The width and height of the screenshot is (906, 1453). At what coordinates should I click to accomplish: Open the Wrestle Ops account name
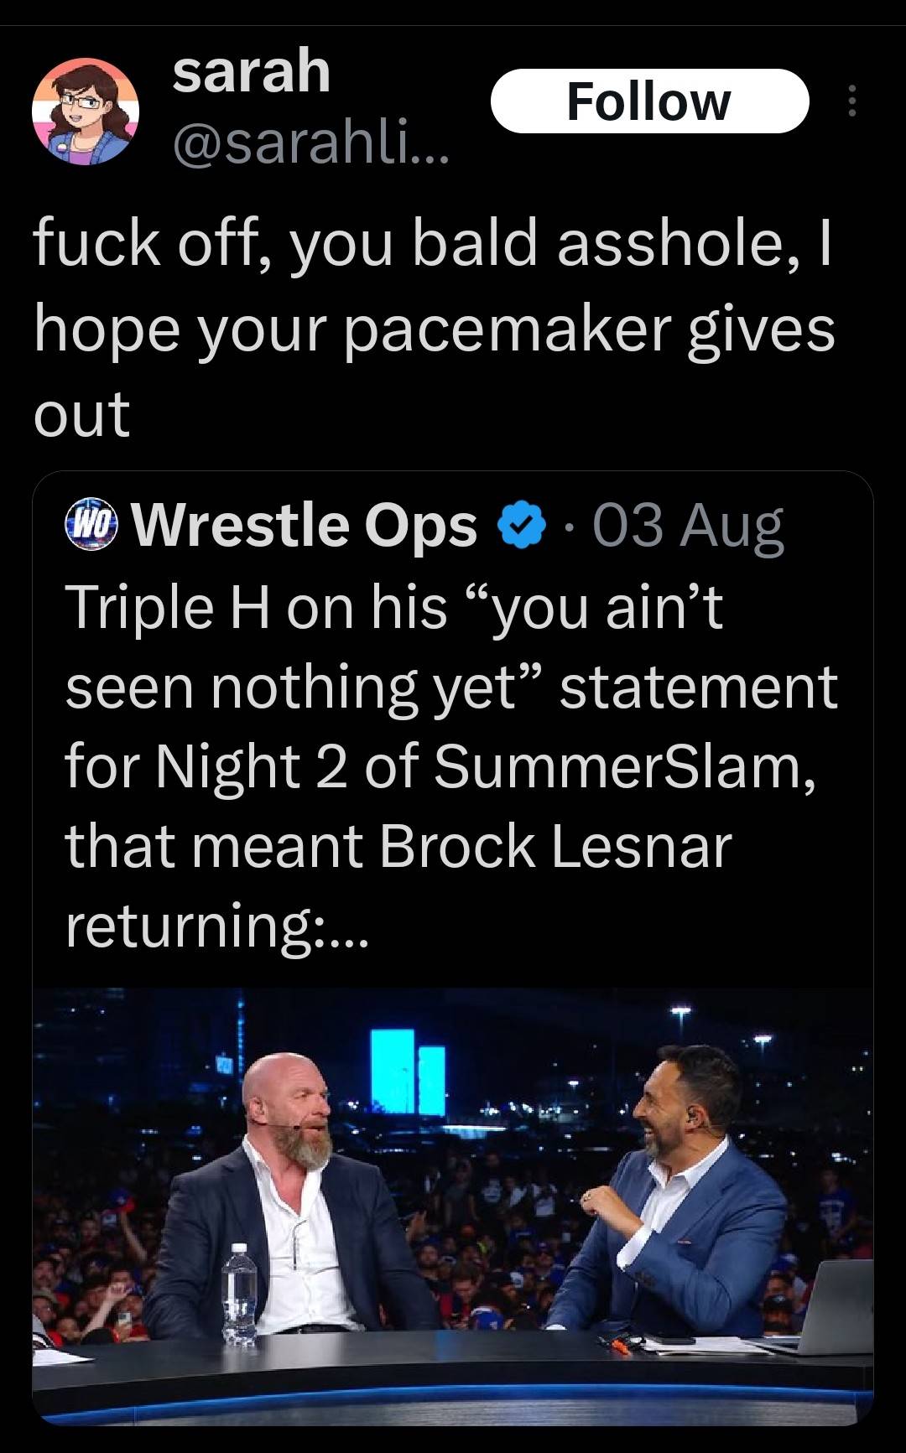point(305,527)
